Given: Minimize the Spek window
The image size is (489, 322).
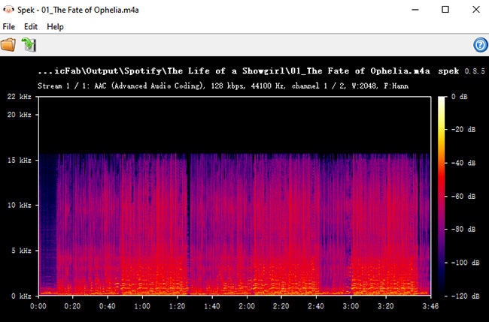Looking at the screenshot, I should click(415, 10).
